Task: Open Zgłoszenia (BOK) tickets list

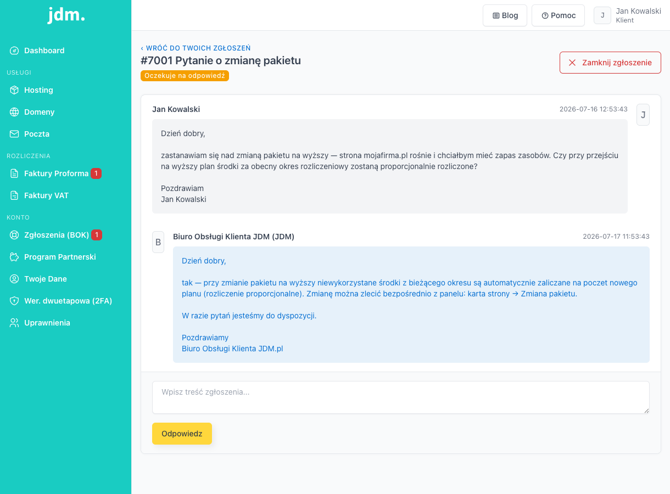Action: tap(66, 235)
